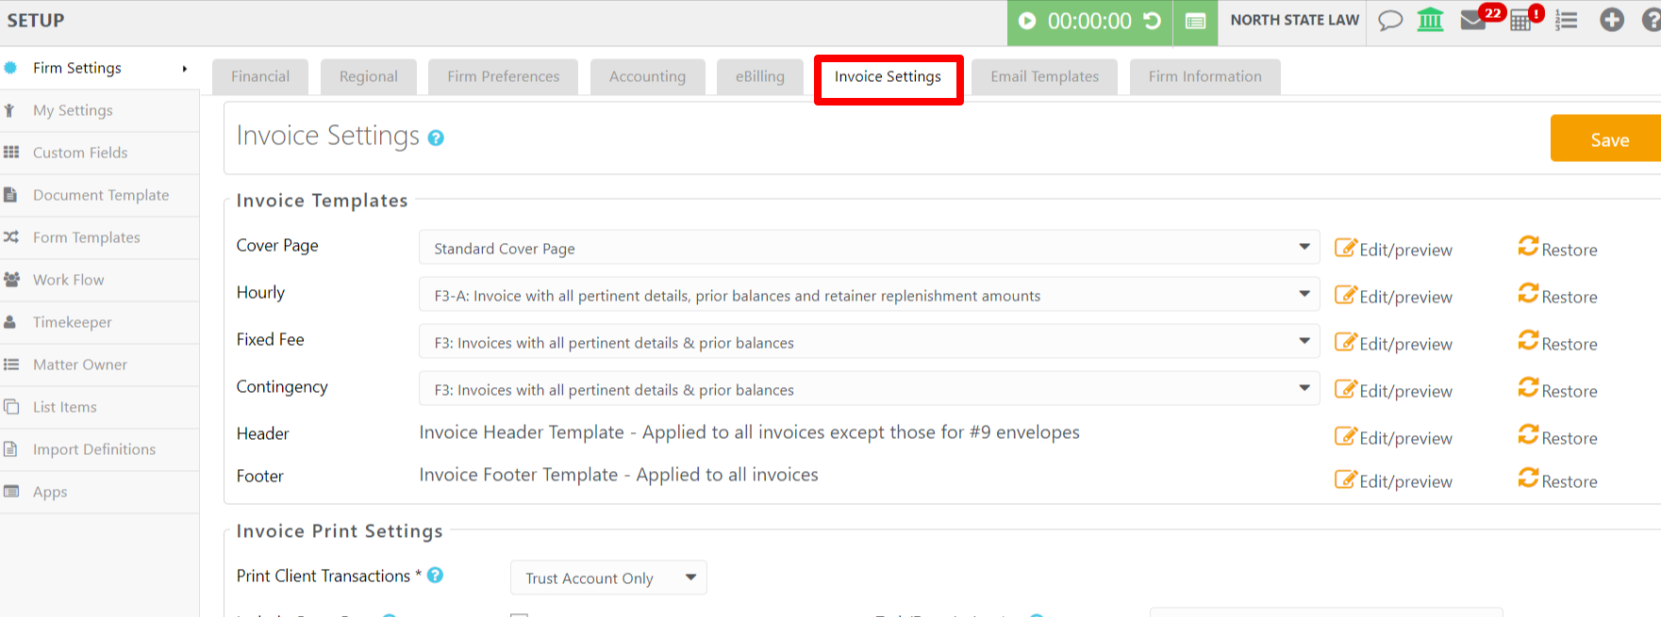Restore the Hourly template
Image resolution: width=1661 pixels, height=617 pixels.
point(1557,295)
